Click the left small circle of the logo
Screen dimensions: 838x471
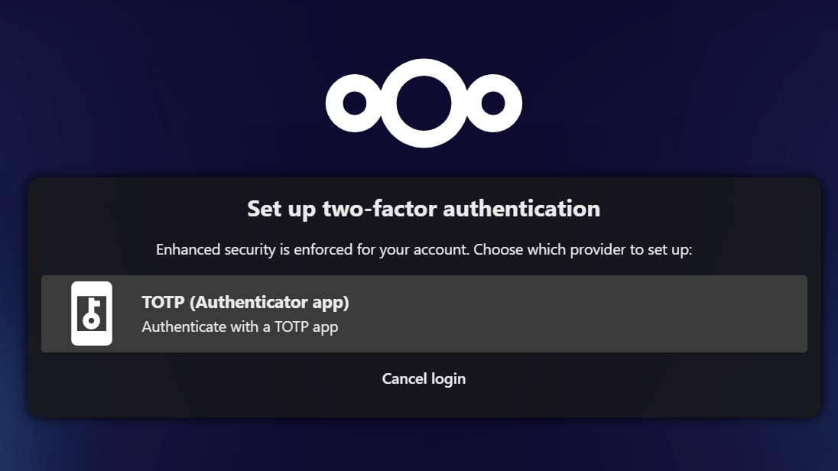[x=354, y=103]
